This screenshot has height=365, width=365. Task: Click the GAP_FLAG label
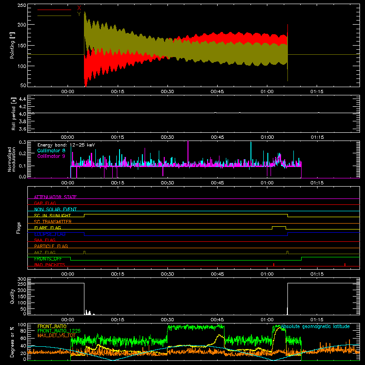tap(45, 203)
